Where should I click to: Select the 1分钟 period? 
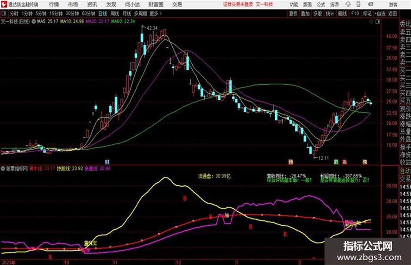(27, 13)
